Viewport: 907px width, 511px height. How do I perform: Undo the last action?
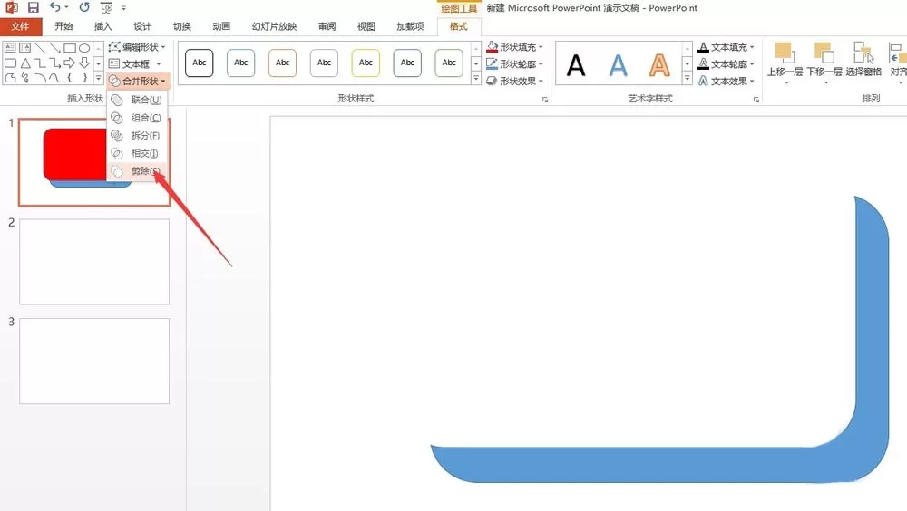[x=54, y=7]
